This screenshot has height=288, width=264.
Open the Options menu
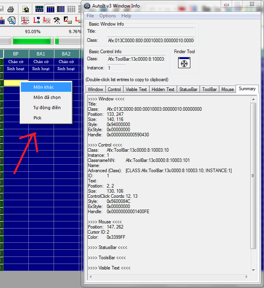[x=108, y=16]
